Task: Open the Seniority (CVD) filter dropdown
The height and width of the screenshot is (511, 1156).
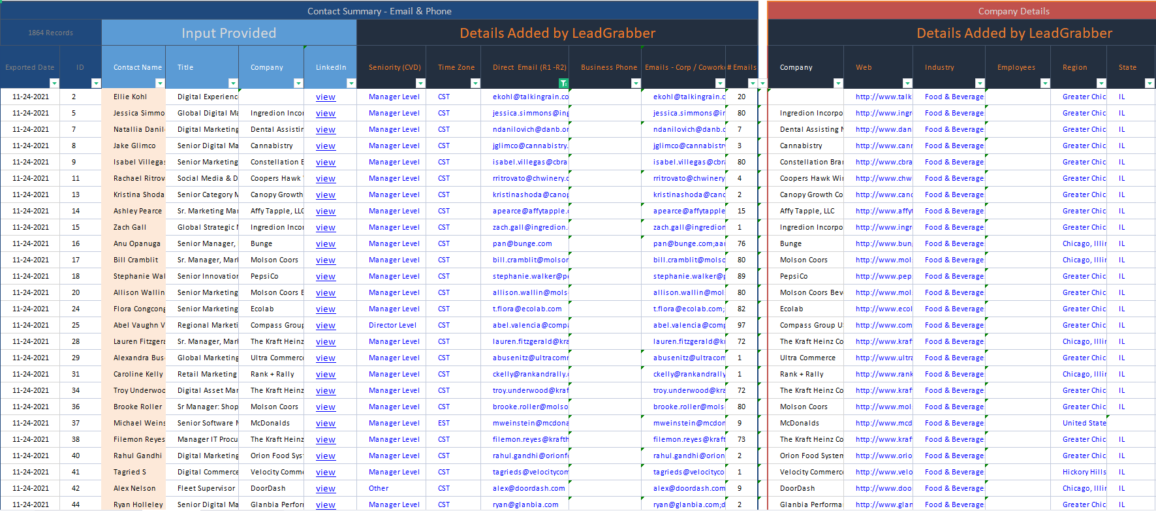Action: (420, 84)
